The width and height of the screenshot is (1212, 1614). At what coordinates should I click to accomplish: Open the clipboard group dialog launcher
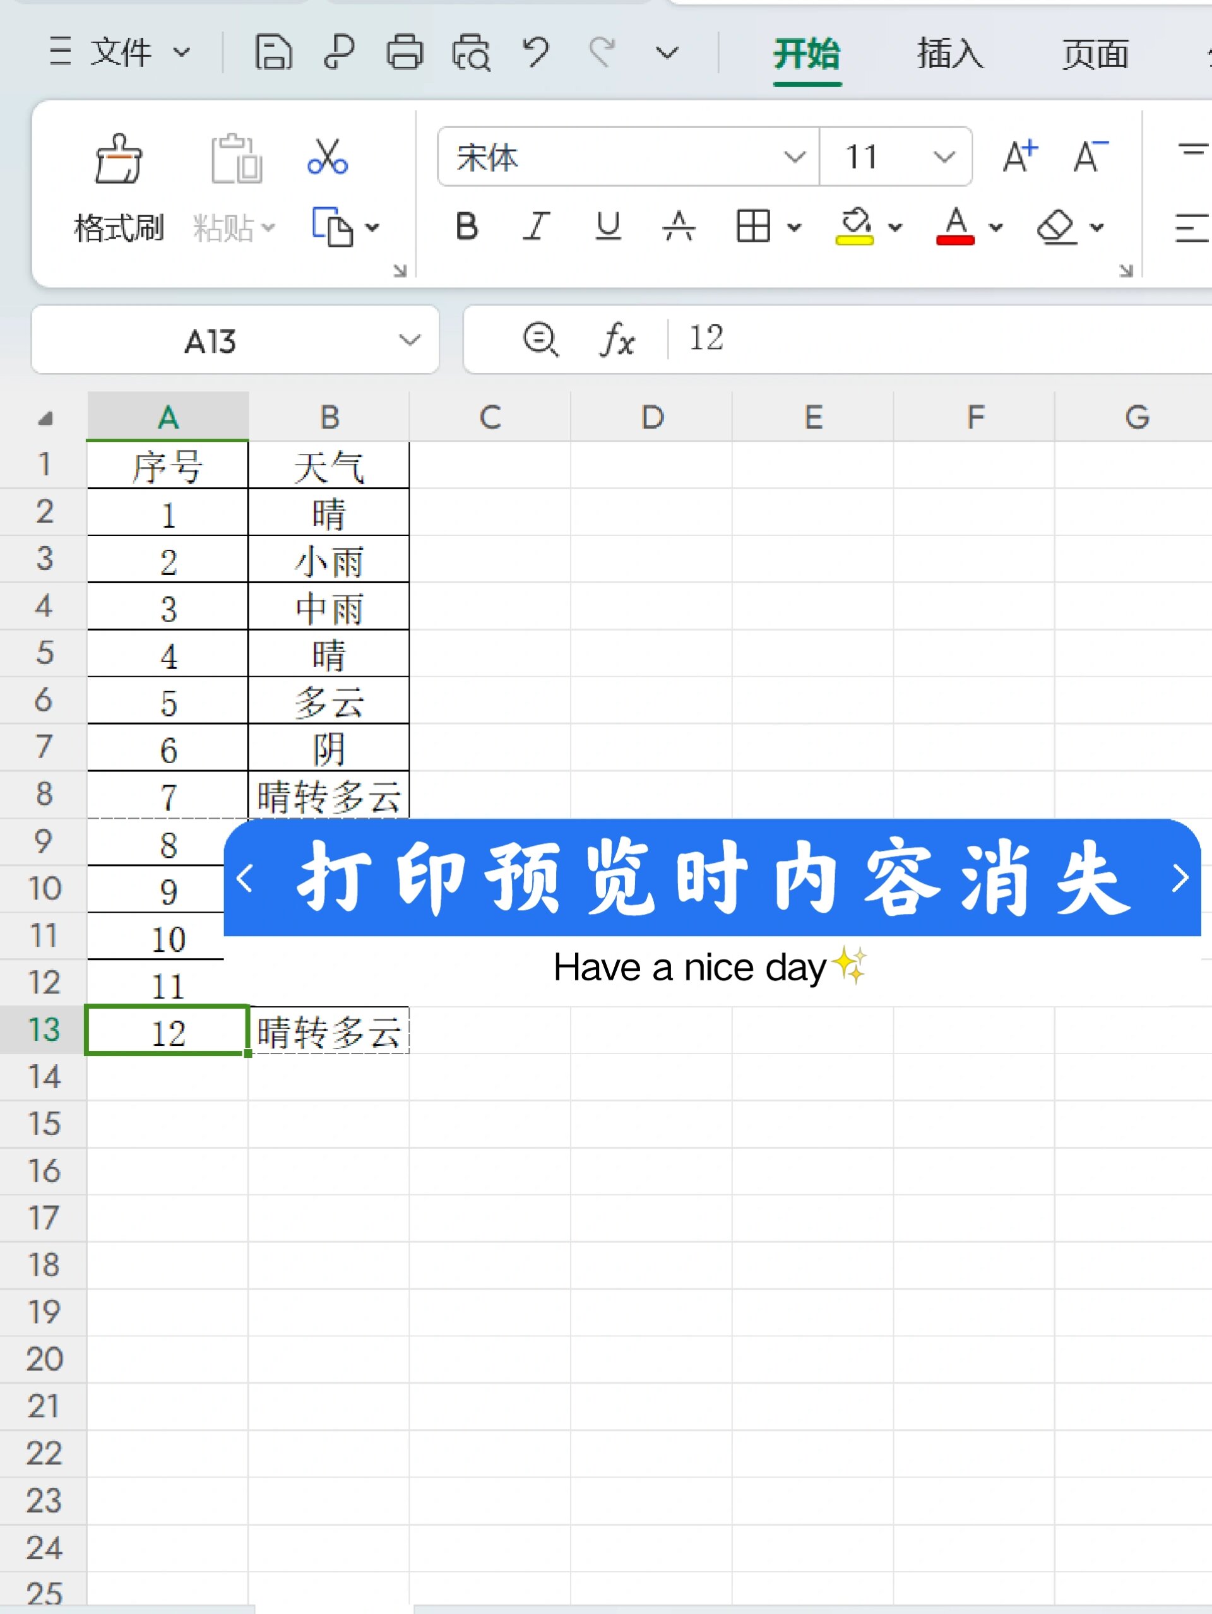[x=400, y=271]
